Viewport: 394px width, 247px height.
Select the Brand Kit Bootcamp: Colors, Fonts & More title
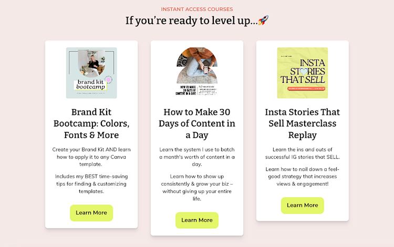(x=91, y=123)
